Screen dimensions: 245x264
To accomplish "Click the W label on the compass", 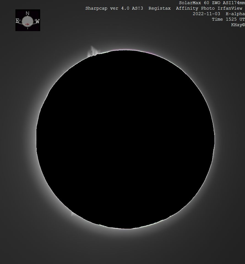I will (37, 21).
